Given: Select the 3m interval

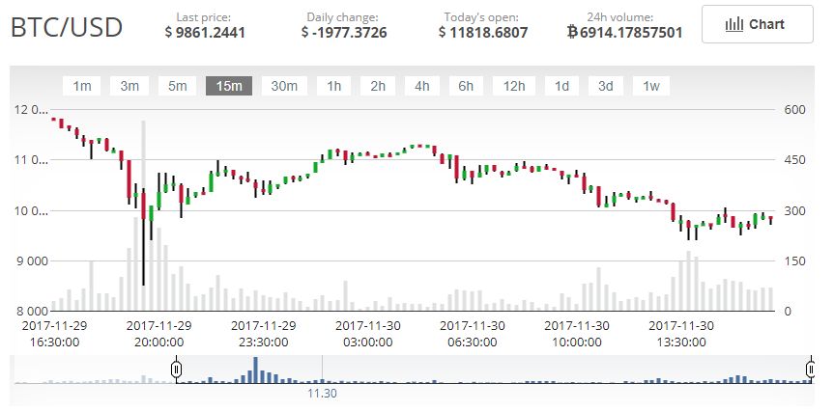Looking at the screenshot, I should (129, 86).
